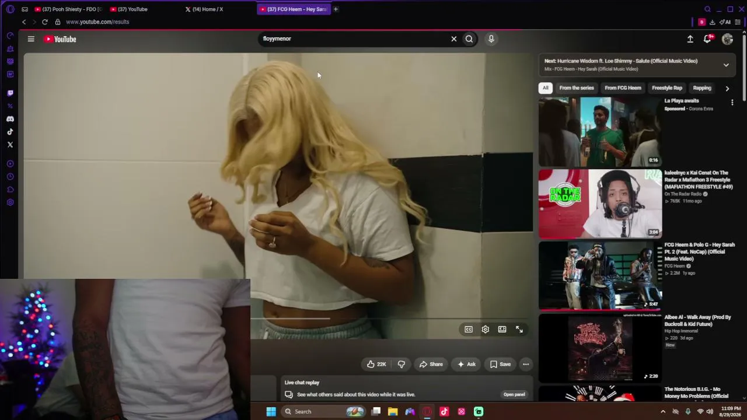Image resolution: width=747 pixels, height=420 pixels.
Task: Click the youtube.com address bar
Action: pos(97,22)
